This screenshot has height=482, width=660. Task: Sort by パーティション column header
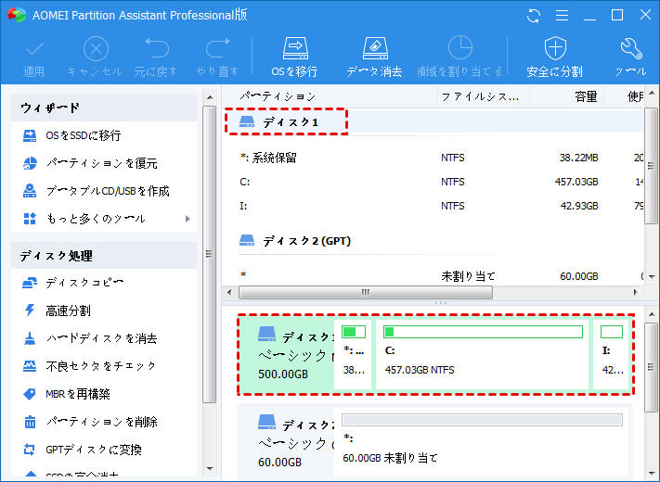pyautogui.click(x=278, y=96)
